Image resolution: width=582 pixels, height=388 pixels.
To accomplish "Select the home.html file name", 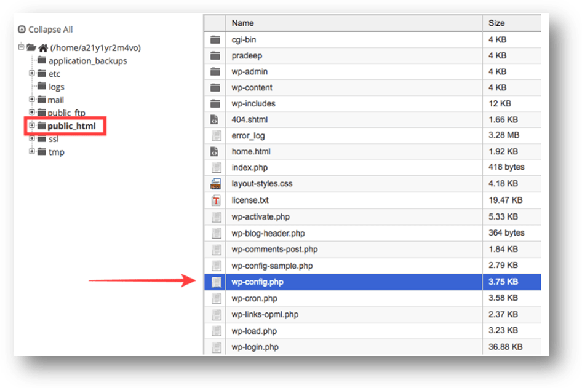I will 251,151.
